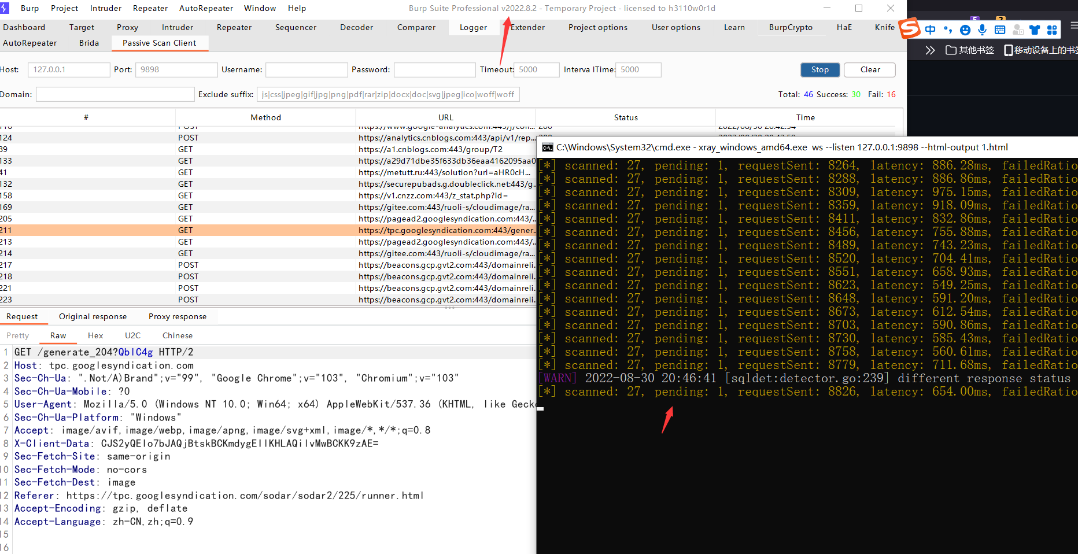This screenshot has width=1078, height=554.
Task: Click the Stop button
Action: click(x=820, y=69)
